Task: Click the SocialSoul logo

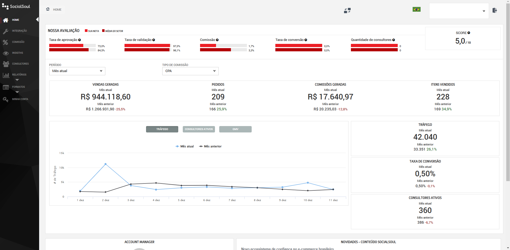Action: (x=16, y=6)
